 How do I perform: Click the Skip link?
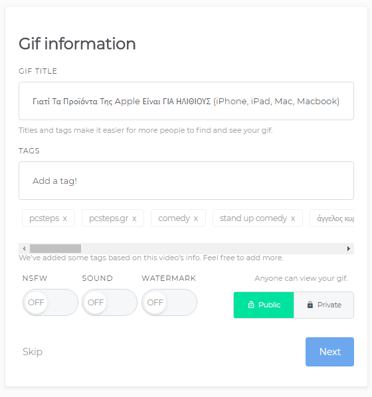point(33,352)
